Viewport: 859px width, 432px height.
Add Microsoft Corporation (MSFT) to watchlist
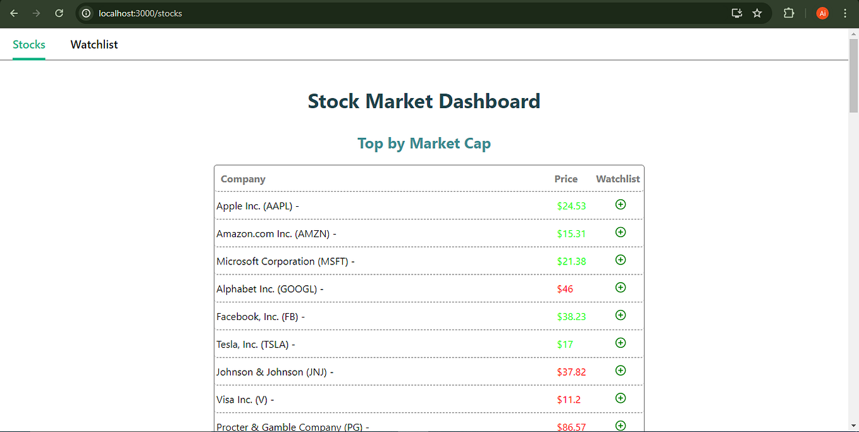coord(621,260)
